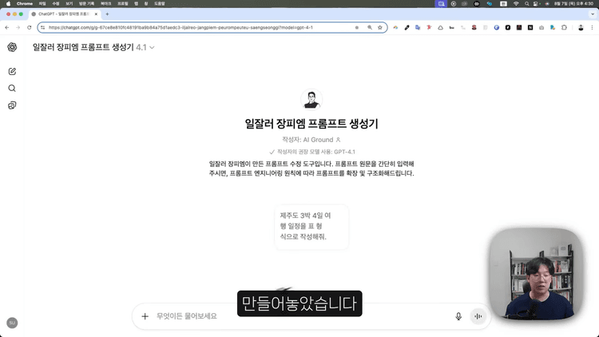The width and height of the screenshot is (599, 337).
Task: Click the plus attach icon in the message box
Action: pos(145,316)
